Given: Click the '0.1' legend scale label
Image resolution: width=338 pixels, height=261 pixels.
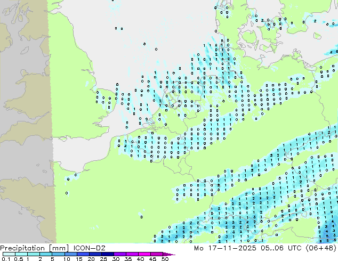Looking at the screenshot, I should tap(6, 259).
